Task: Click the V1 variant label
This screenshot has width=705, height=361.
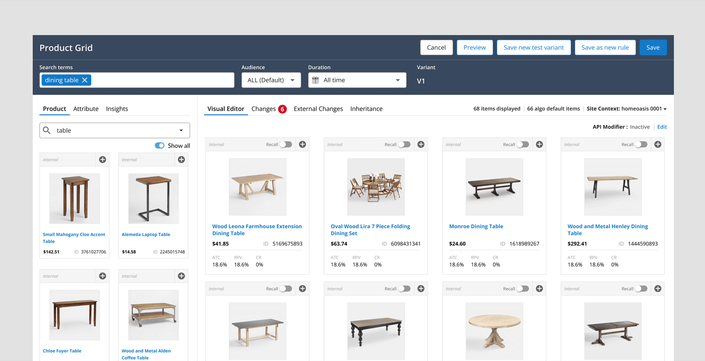Action: point(421,81)
